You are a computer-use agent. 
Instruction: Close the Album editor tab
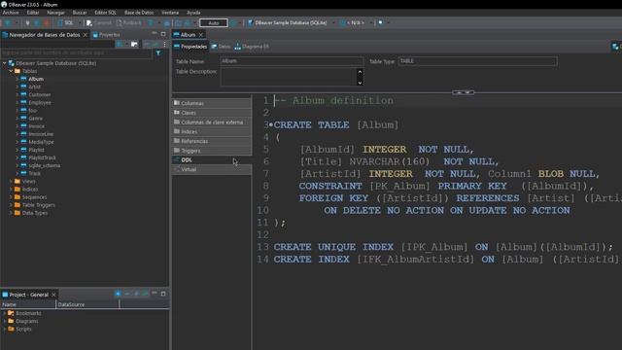(201, 35)
